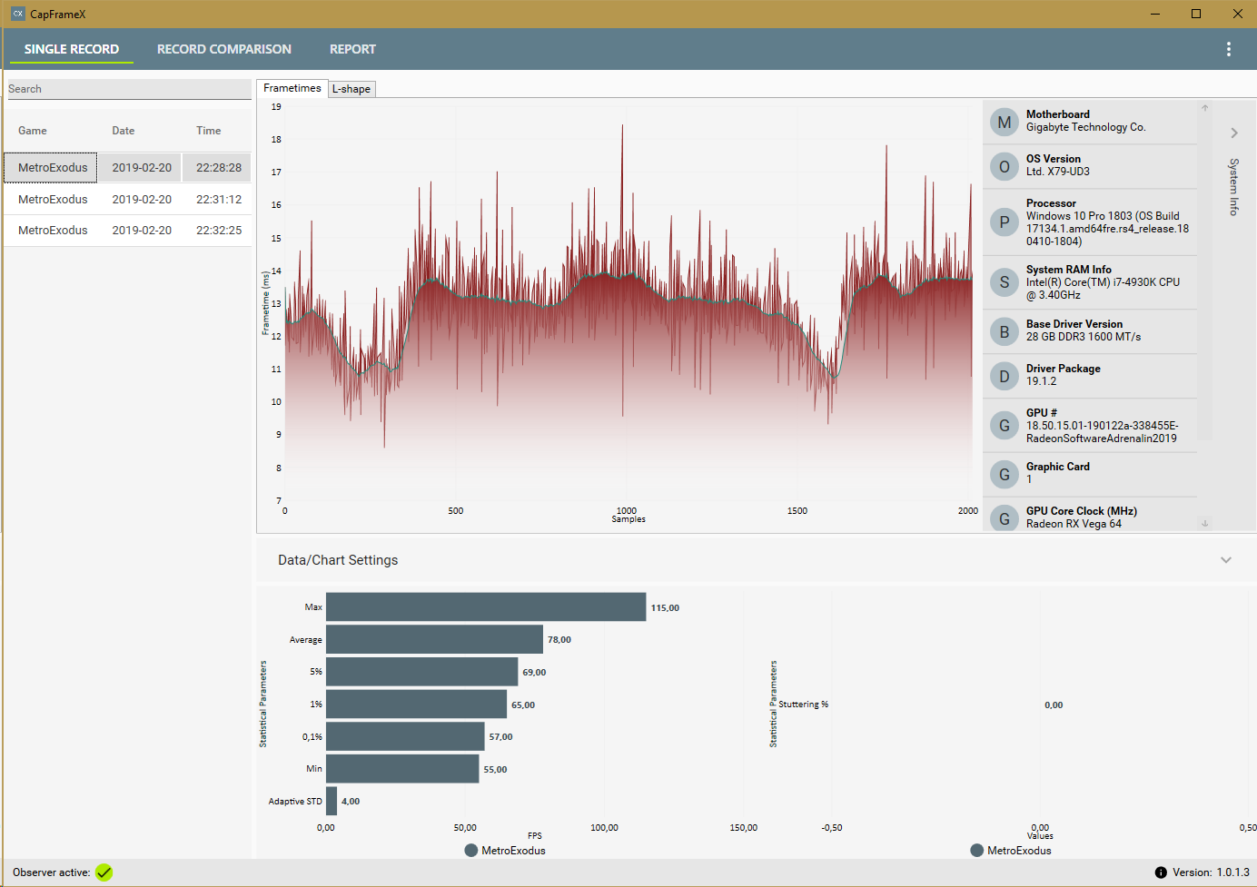The height and width of the screenshot is (887, 1257).
Task: Toggle MetroExodus legend dot in FPS chart
Action: tap(470, 851)
